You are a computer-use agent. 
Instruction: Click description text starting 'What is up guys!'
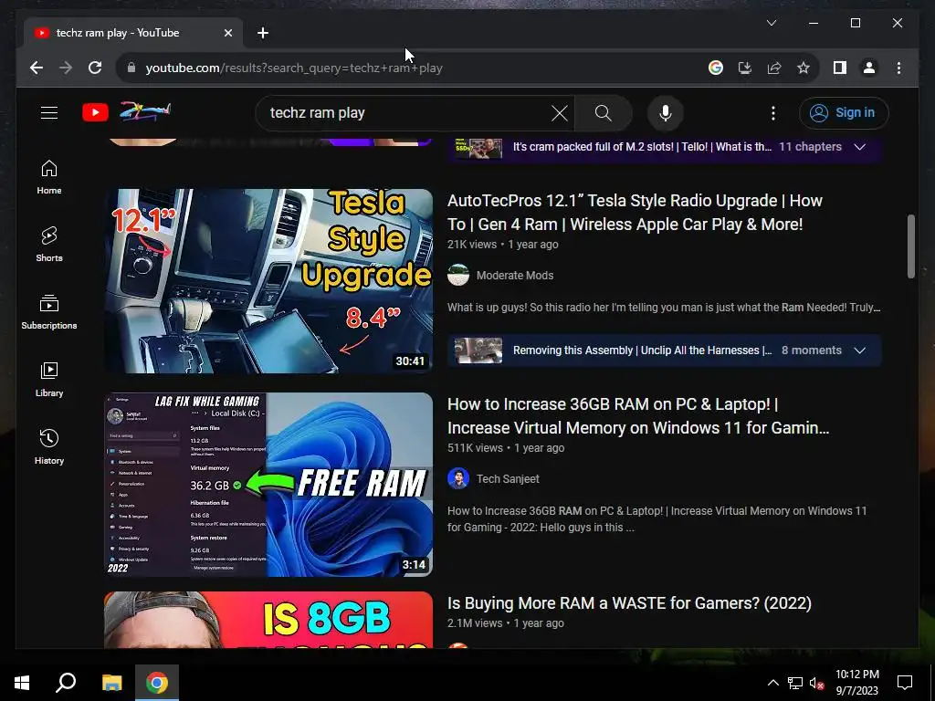pos(664,308)
